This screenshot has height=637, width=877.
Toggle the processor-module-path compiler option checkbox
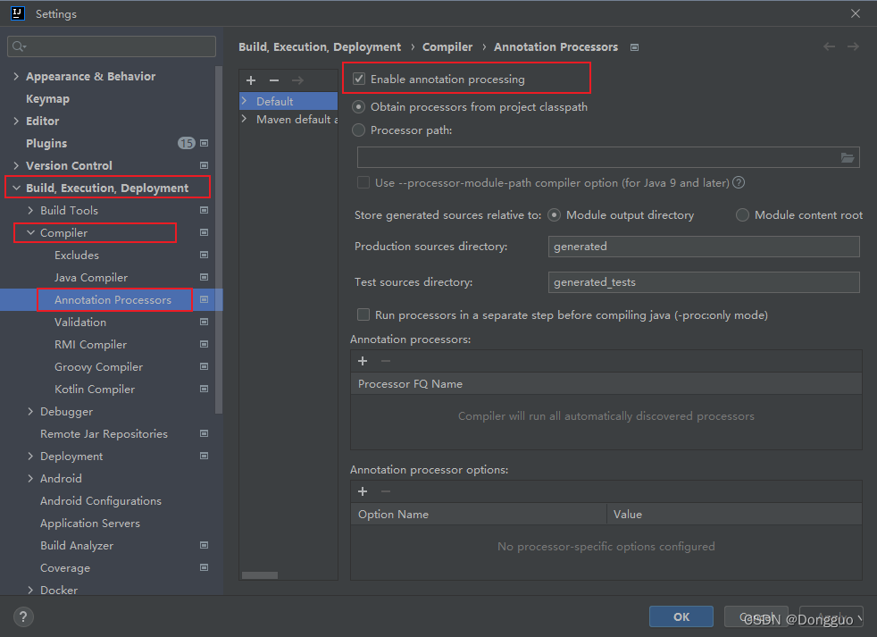363,182
